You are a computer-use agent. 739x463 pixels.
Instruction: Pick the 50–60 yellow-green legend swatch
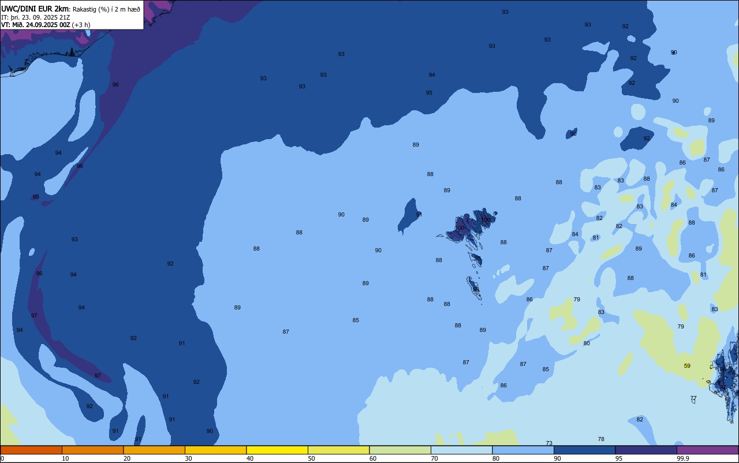click(338, 450)
